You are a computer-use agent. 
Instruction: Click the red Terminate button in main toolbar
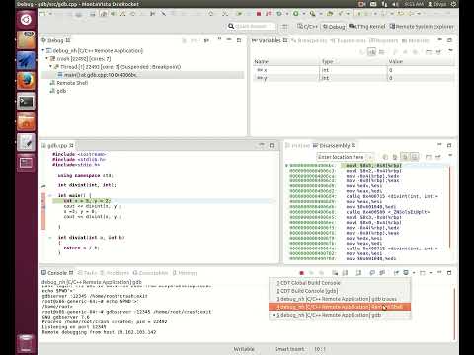tap(259, 14)
